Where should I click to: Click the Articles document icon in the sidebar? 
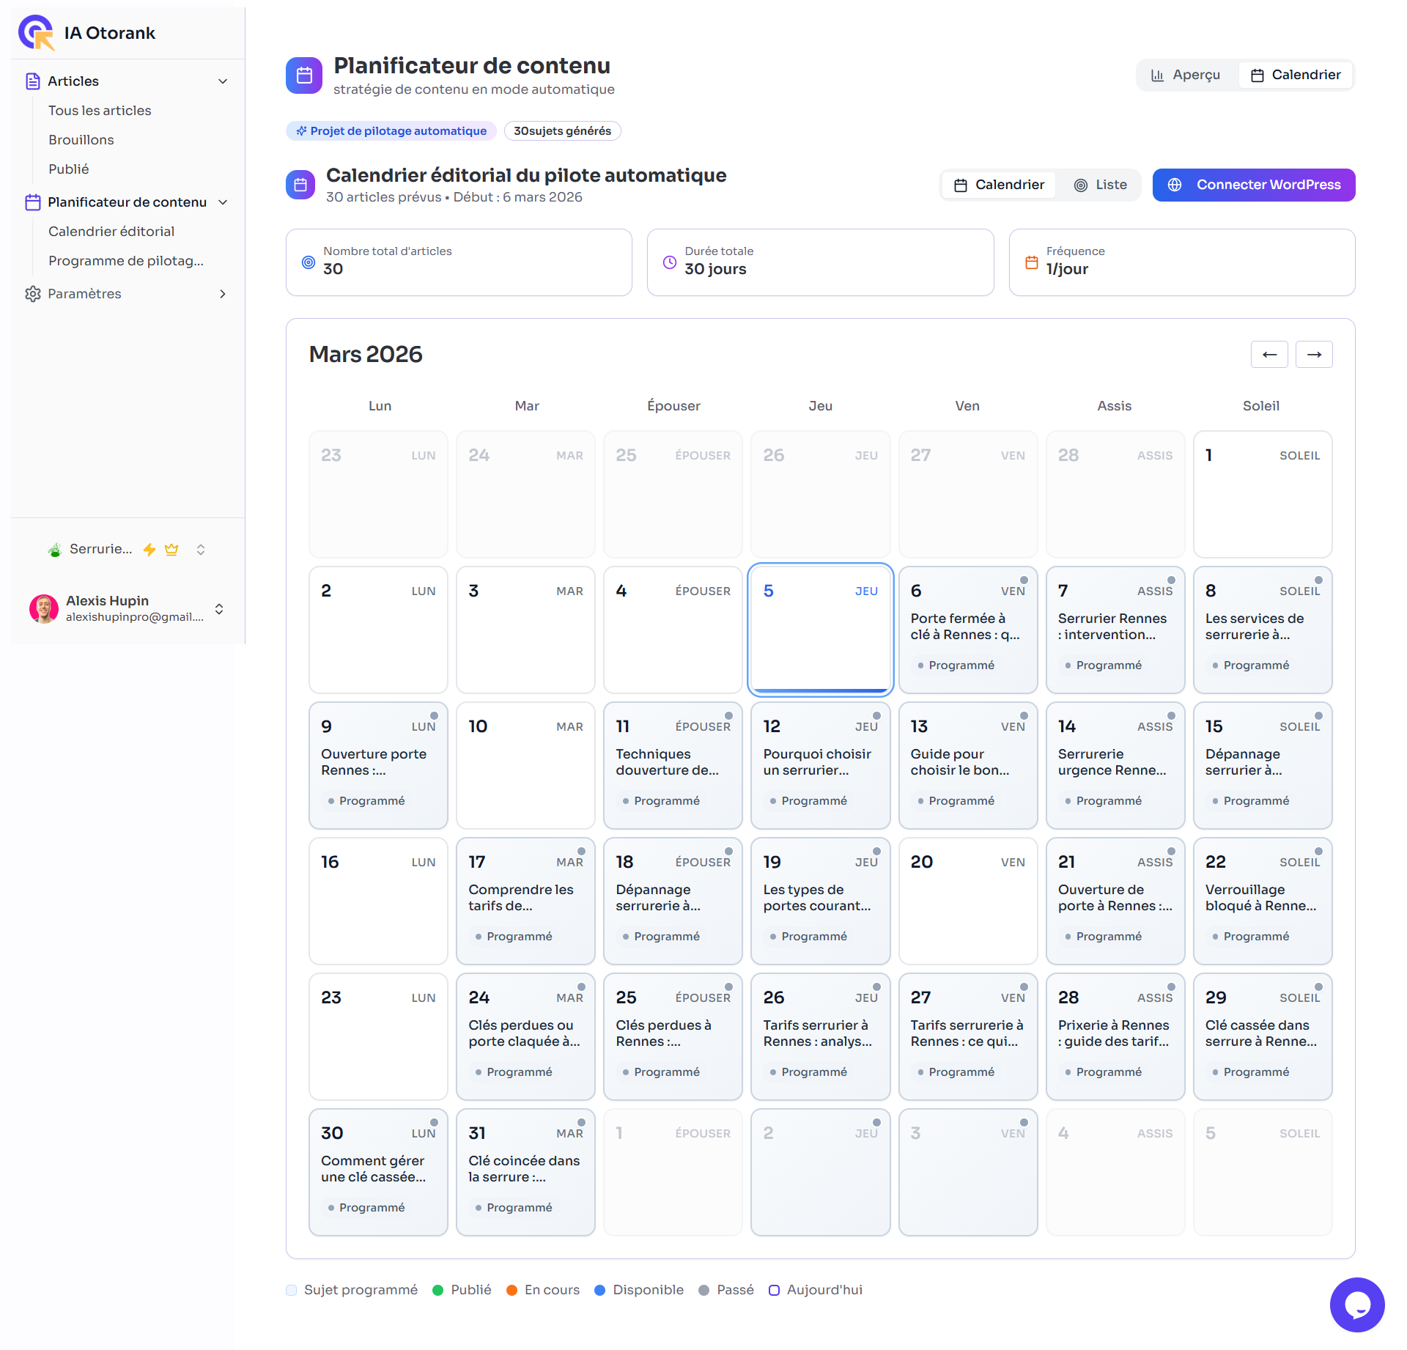(32, 81)
